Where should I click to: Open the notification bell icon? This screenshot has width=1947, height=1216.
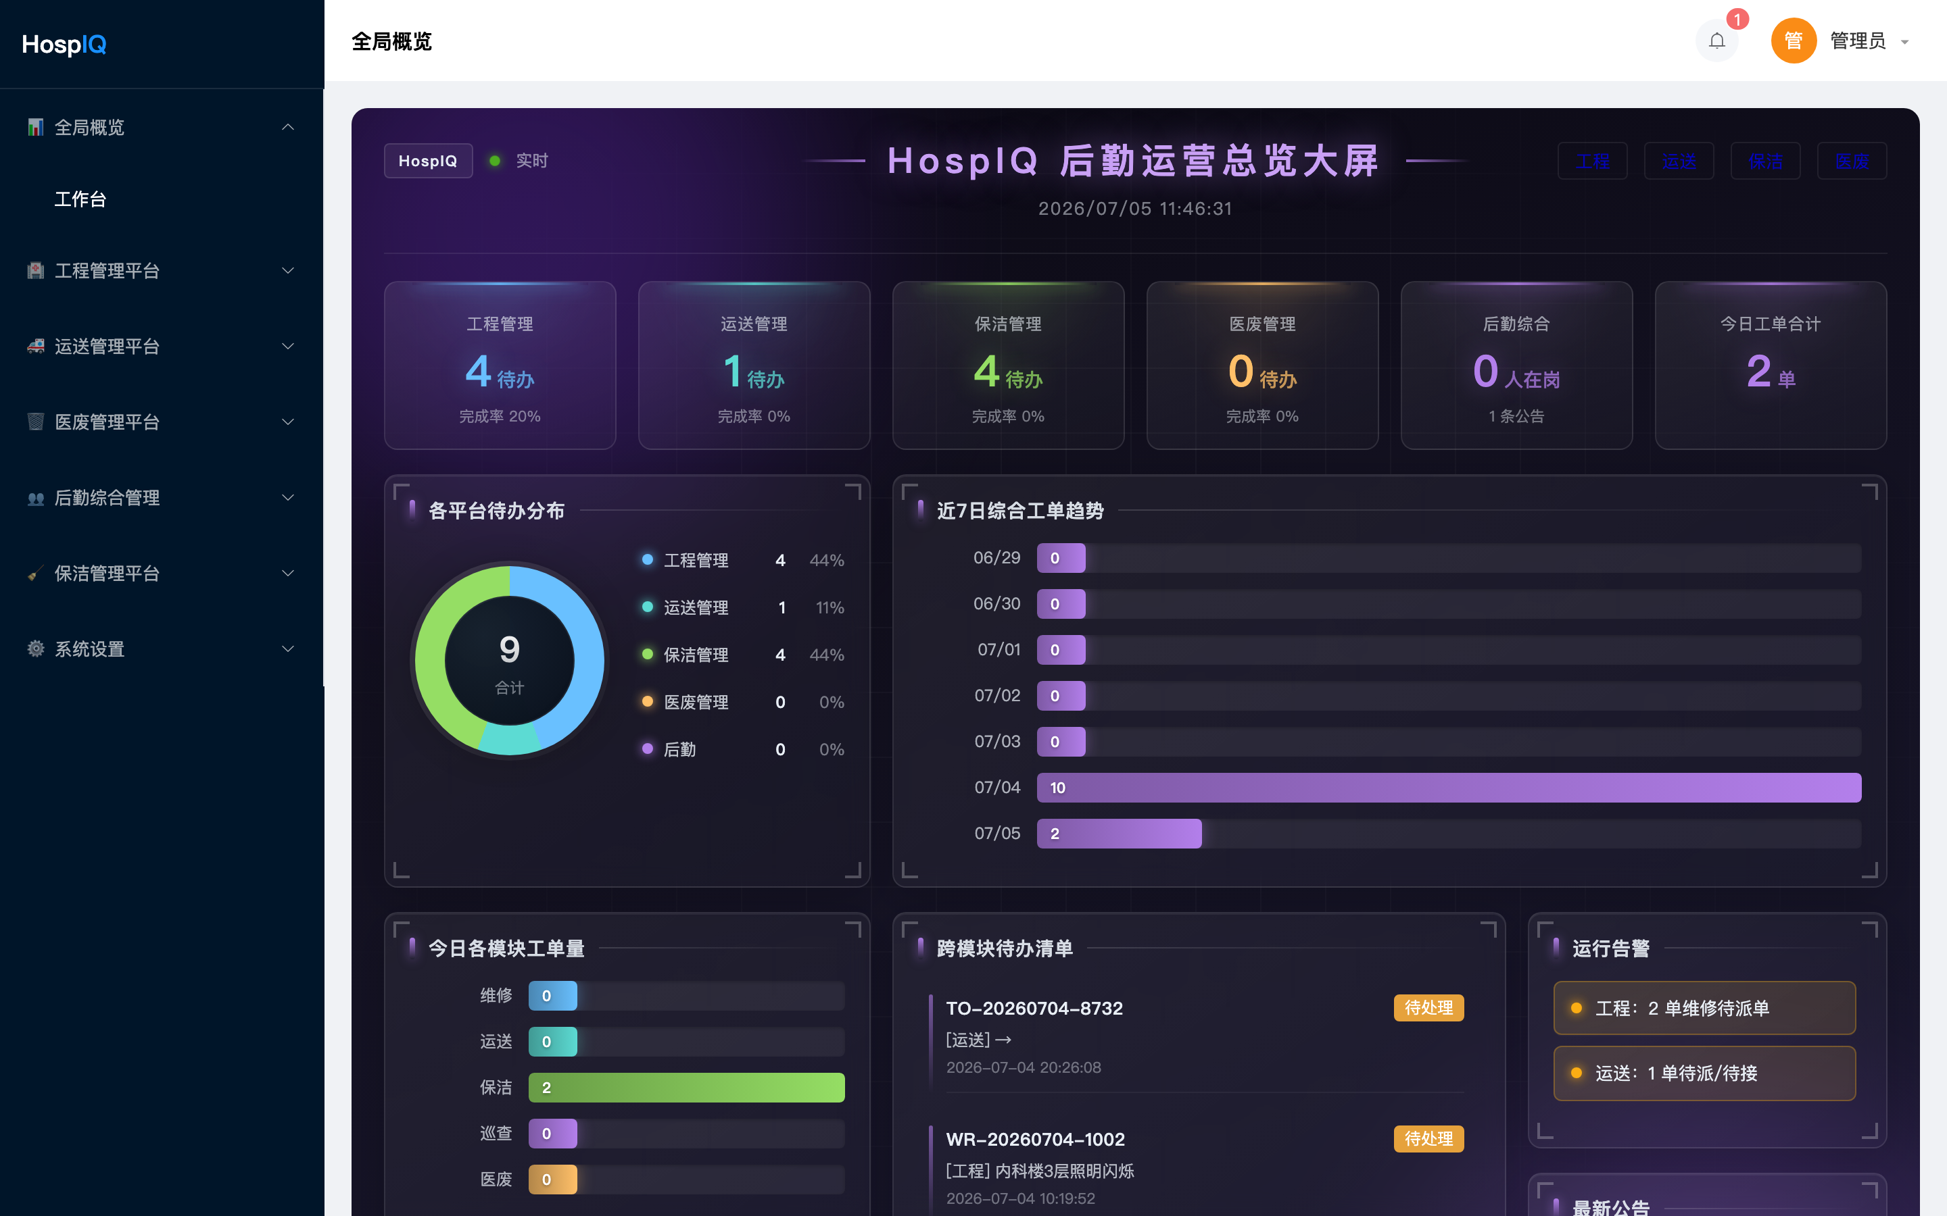(x=1716, y=41)
